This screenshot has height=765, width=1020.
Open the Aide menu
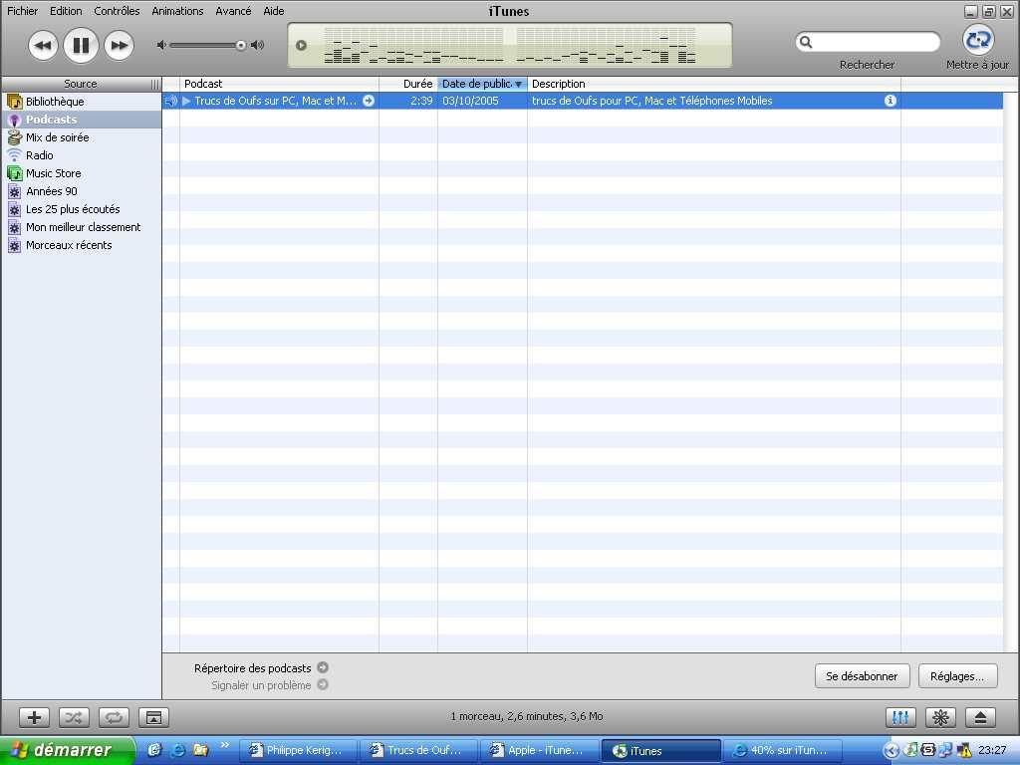[x=274, y=11]
